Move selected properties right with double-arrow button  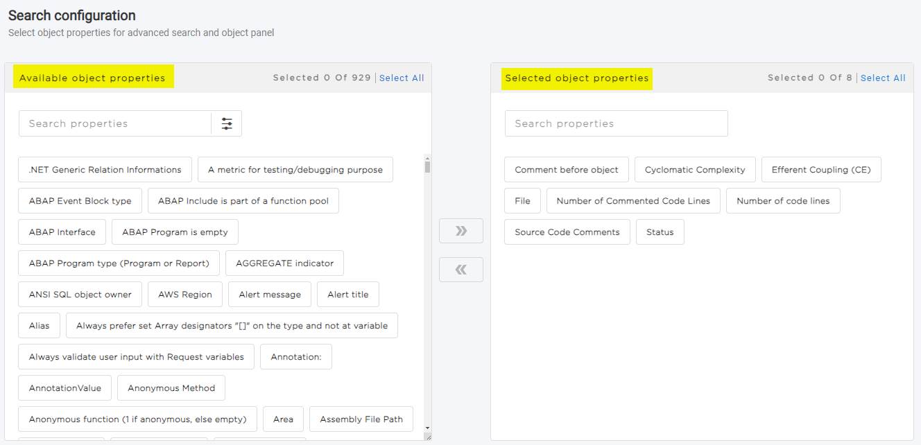[460, 231]
